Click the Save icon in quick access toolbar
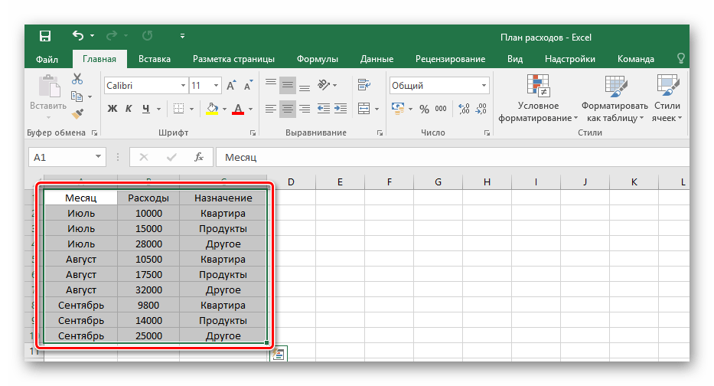The width and height of the screenshot is (714, 386). (45, 36)
